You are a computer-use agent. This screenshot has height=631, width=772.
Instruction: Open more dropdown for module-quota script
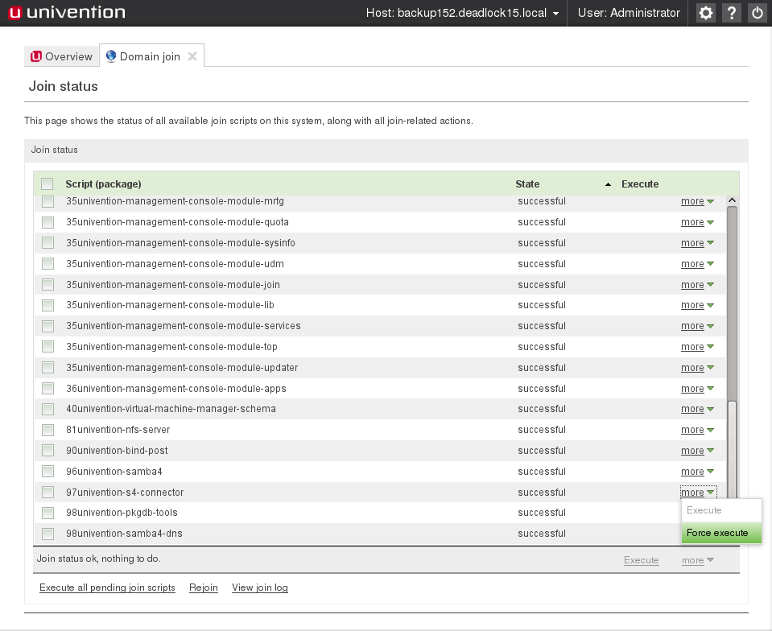[x=697, y=222]
